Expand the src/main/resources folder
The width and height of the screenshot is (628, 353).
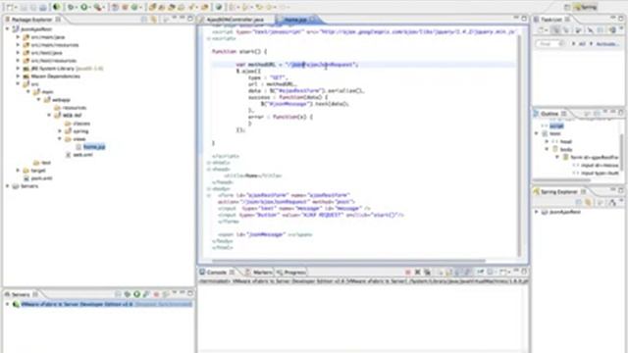[x=18, y=45]
